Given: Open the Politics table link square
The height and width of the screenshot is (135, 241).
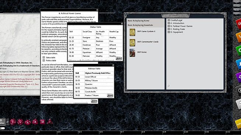Looking at the screenshot, I should pyautogui.click(x=44, y=60).
